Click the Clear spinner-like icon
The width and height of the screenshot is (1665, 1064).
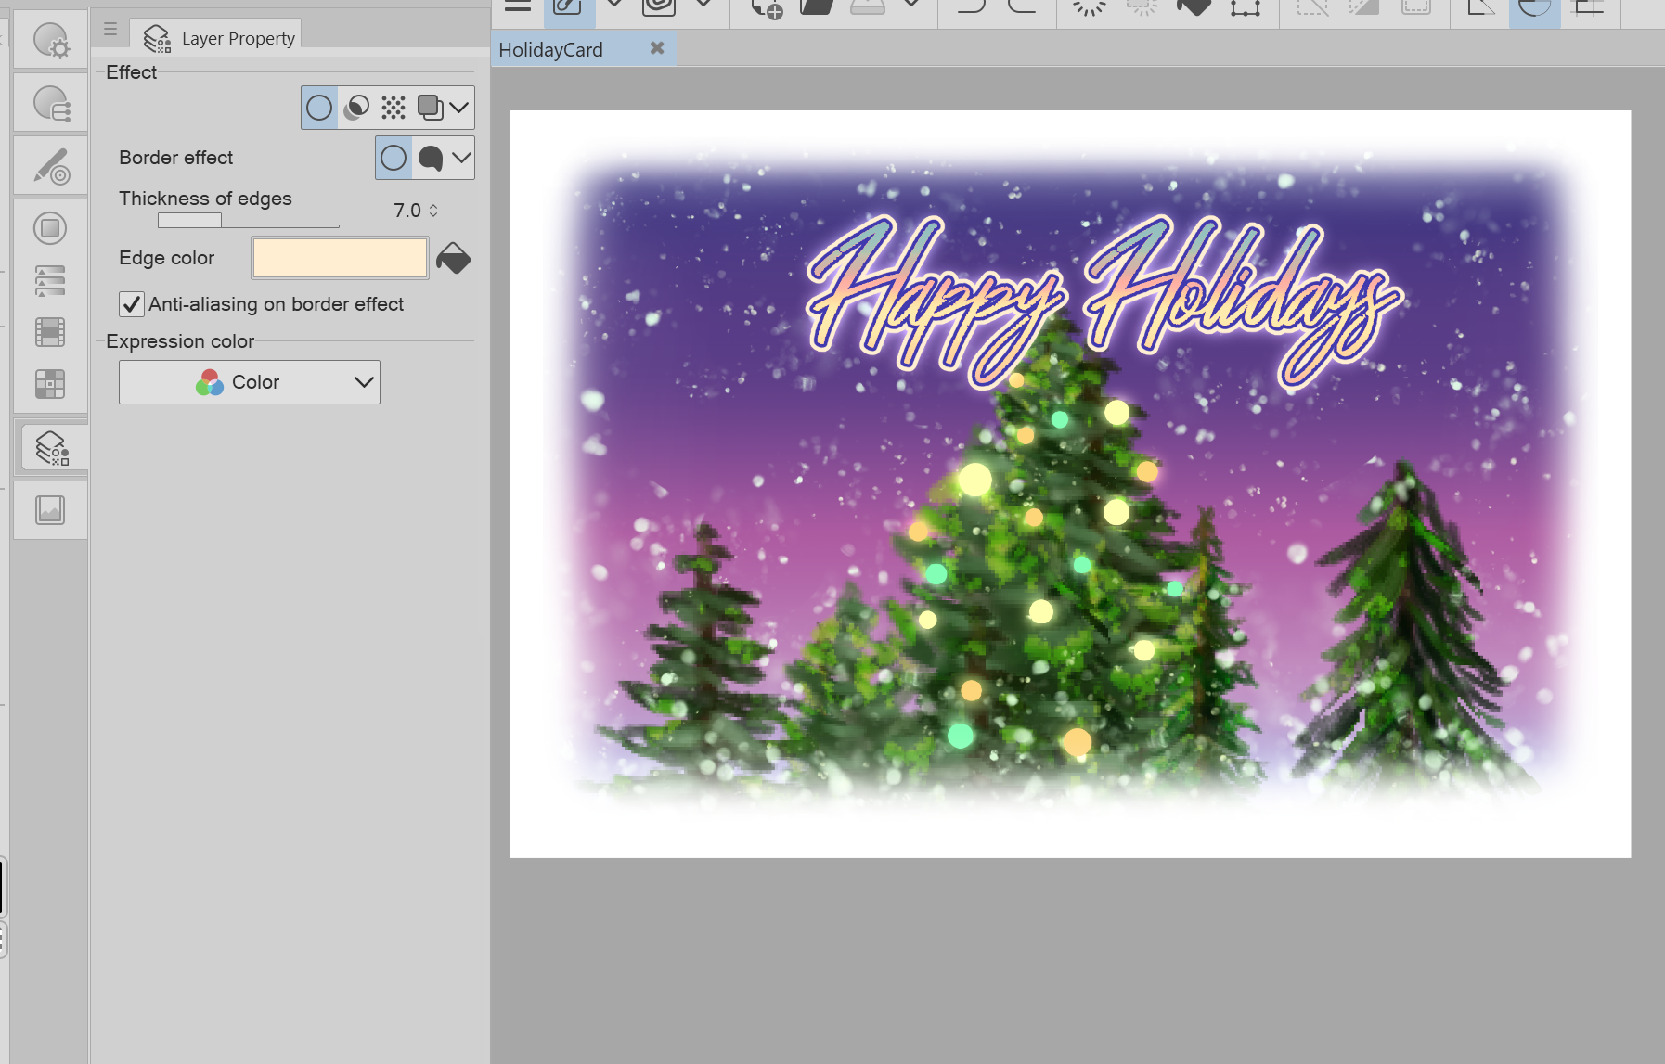[1090, 8]
